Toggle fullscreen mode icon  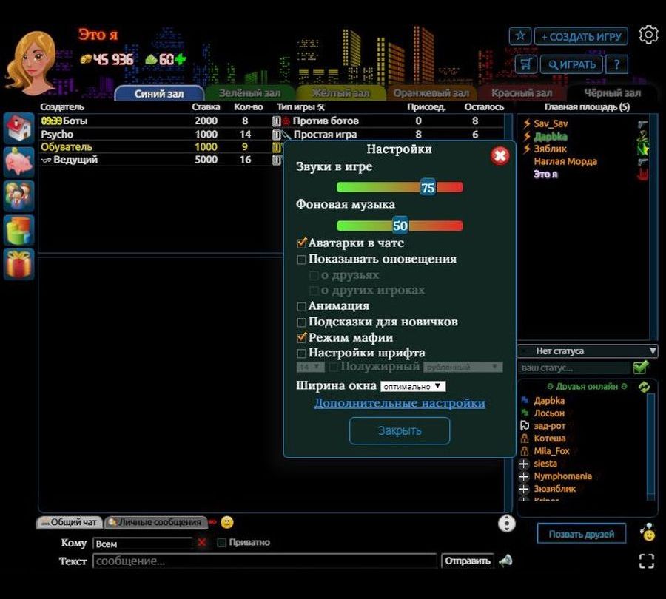pos(646,561)
